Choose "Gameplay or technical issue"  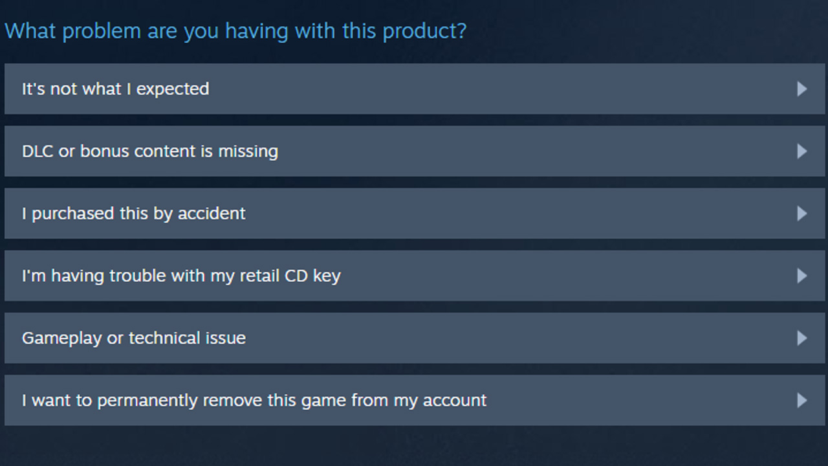click(134, 338)
